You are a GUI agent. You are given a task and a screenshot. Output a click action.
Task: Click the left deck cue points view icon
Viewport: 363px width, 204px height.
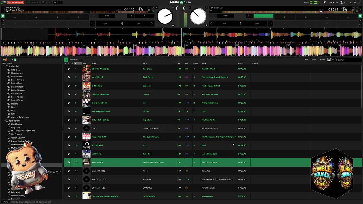click(3, 16)
